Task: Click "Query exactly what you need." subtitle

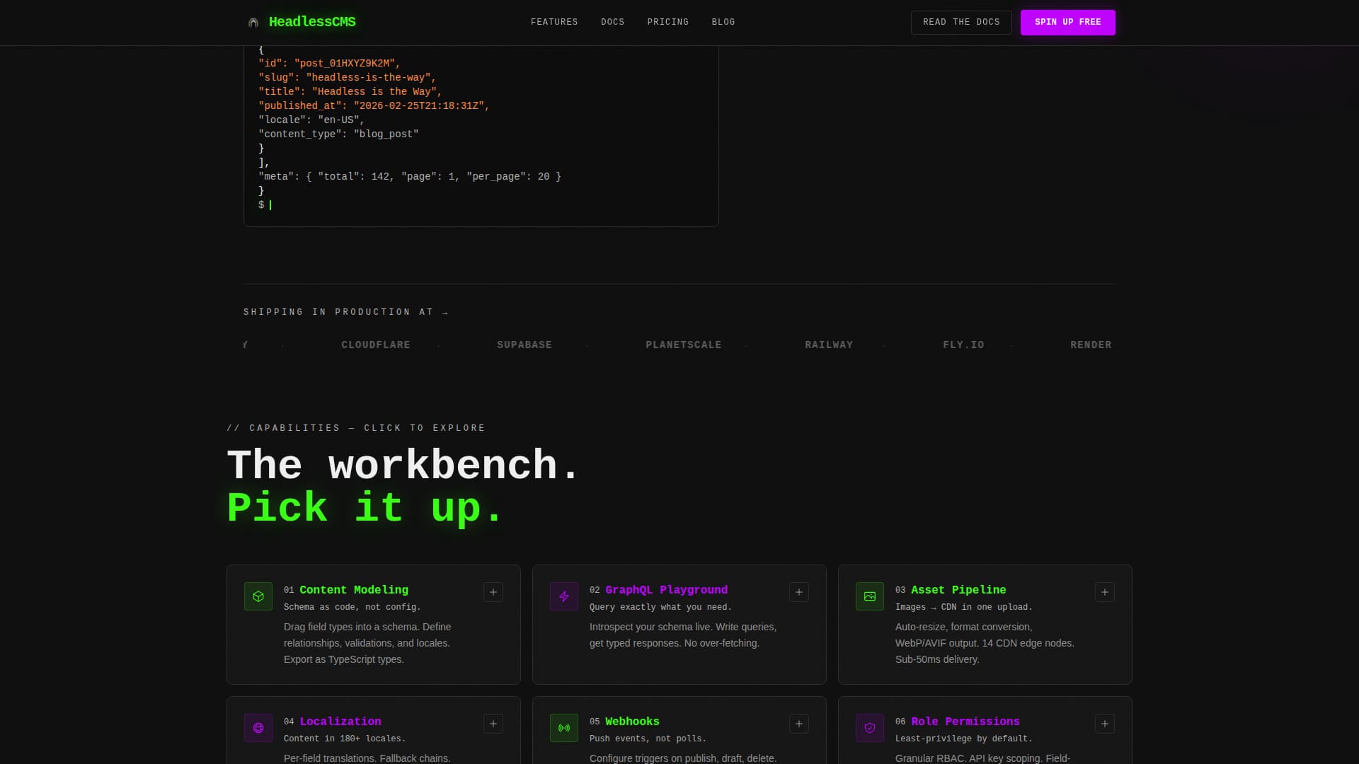Action: click(x=660, y=607)
